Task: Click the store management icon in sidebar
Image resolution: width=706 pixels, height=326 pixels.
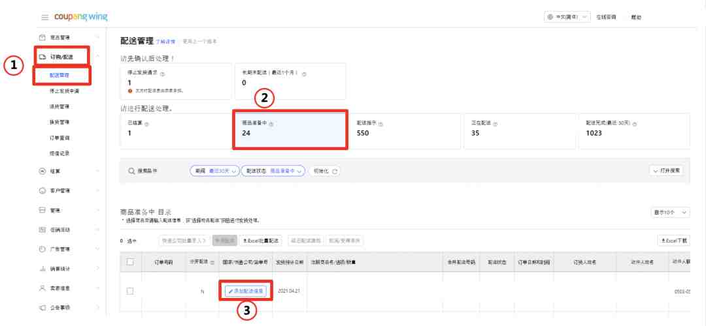Action: pyautogui.click(x=42, y=210)
